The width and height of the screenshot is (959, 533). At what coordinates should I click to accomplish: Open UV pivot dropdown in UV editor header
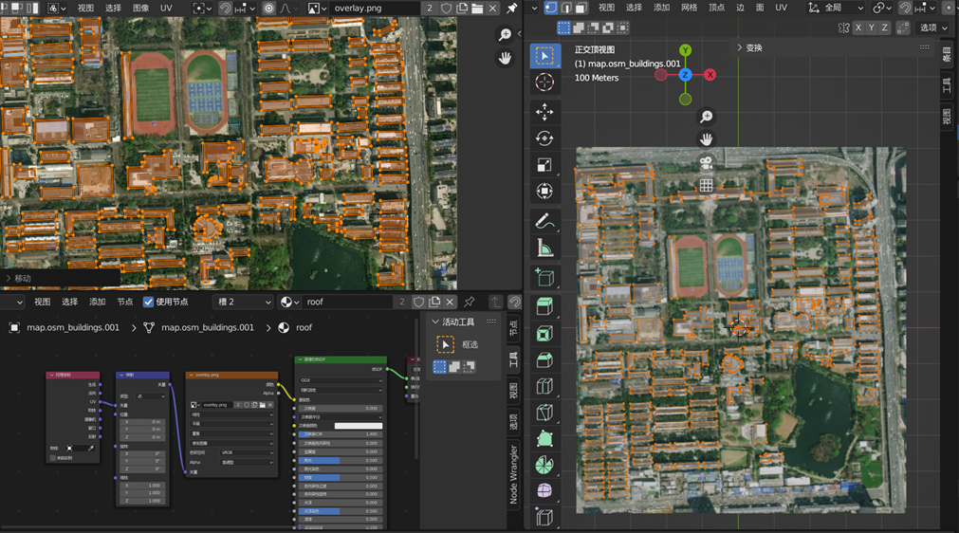pyautogui.click(x=202, y=8)
